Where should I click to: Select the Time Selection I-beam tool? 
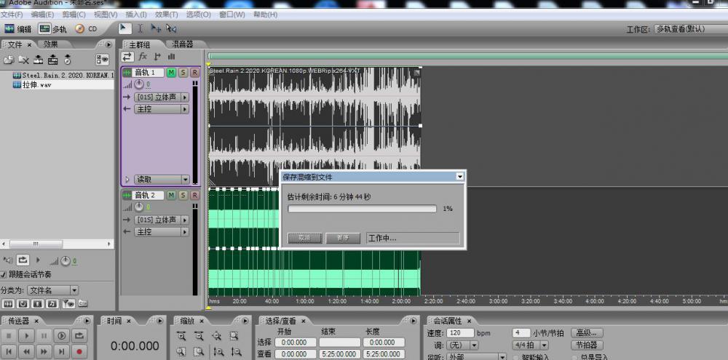(x=141, y=28)
